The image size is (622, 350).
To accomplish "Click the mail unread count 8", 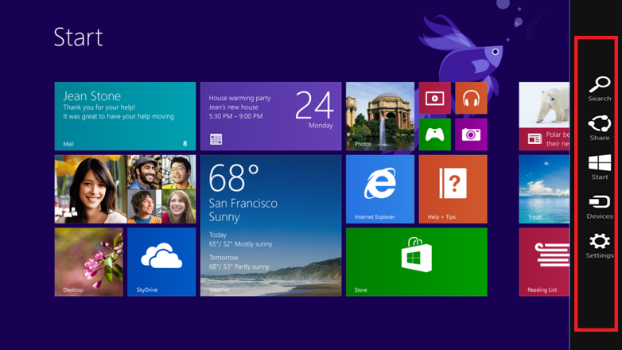I will click(185, 144).
